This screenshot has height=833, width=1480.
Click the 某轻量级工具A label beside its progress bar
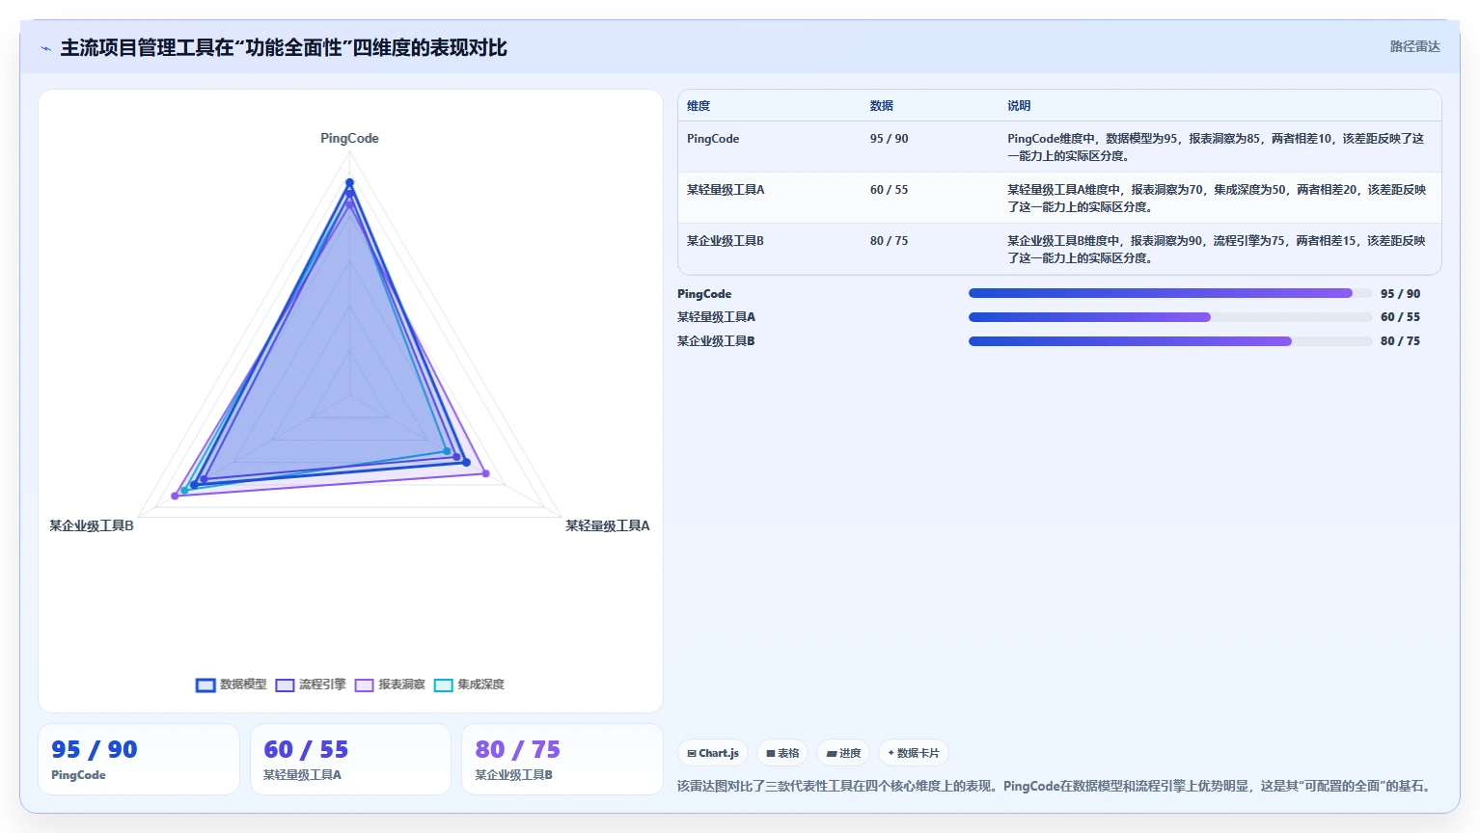[716, 317]
